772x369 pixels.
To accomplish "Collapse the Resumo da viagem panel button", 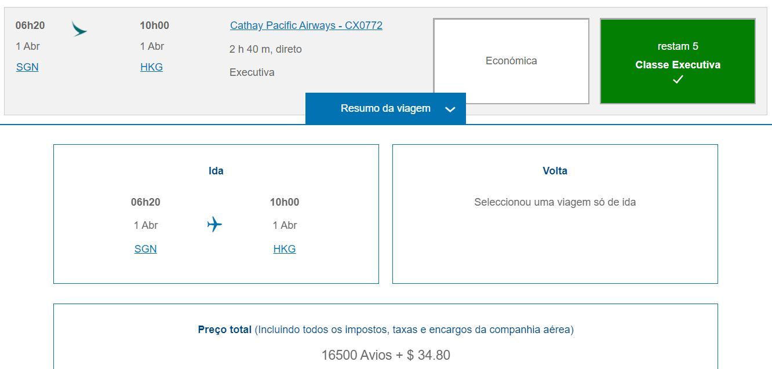I will (385, 108).
